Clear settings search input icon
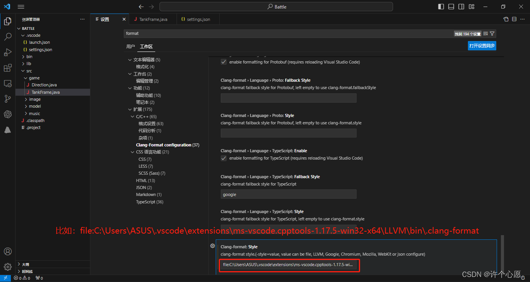The image size is (530, 282). tap(485, 34)
